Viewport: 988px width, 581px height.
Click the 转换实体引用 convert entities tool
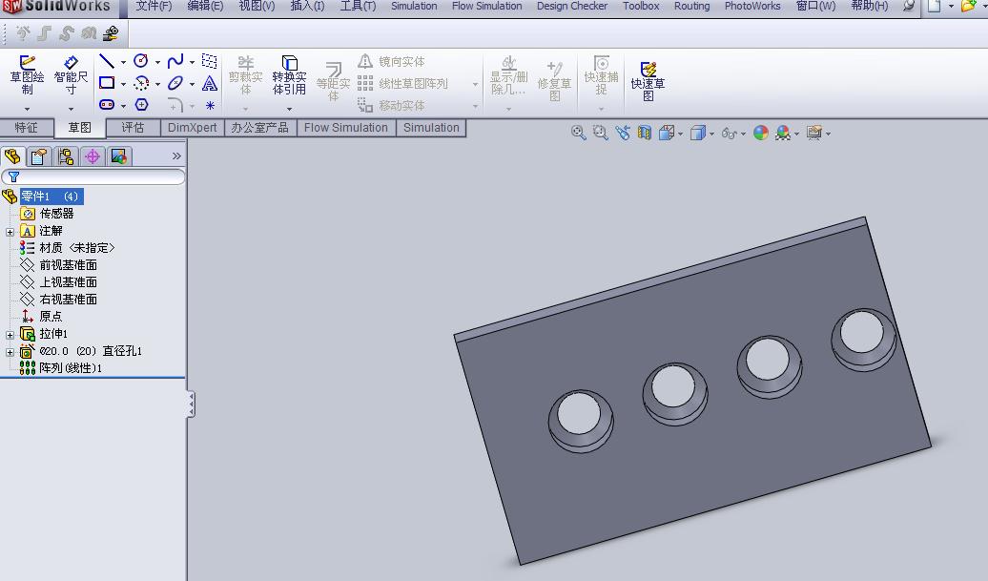289,75
